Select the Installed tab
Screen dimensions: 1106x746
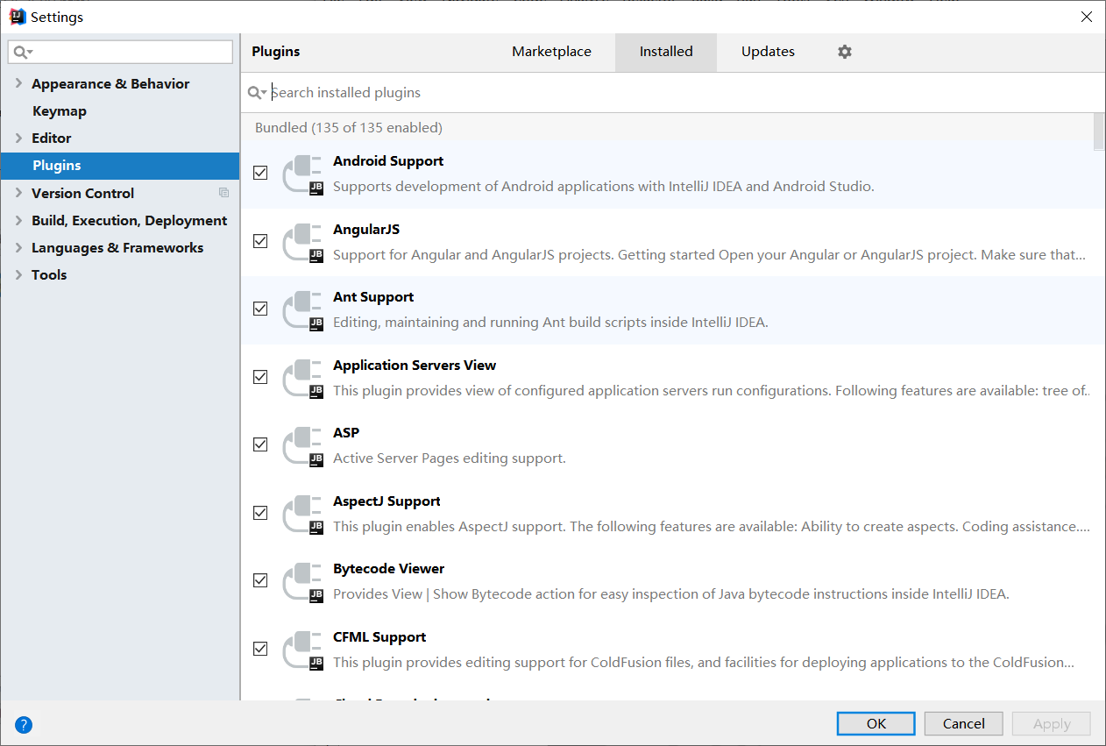[666, 52]
